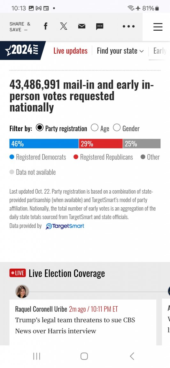Expand the Share & Save panel

[x=20, y=27]
